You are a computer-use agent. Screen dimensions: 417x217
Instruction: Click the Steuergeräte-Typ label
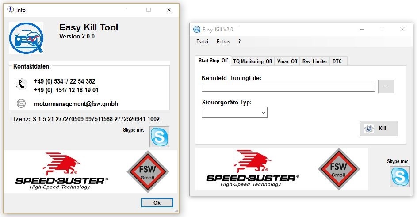click(x=226, y=103)
